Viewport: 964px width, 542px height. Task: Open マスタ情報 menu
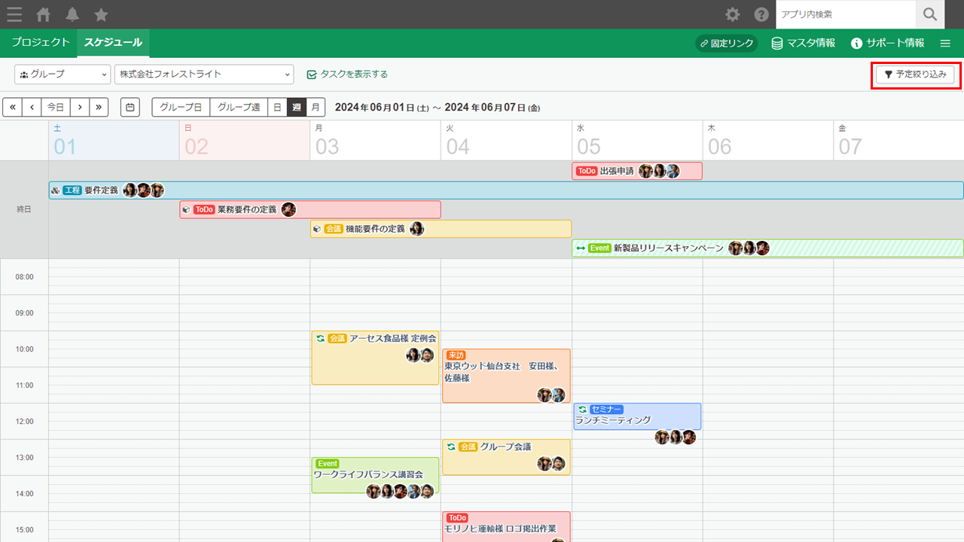(803, 44)
